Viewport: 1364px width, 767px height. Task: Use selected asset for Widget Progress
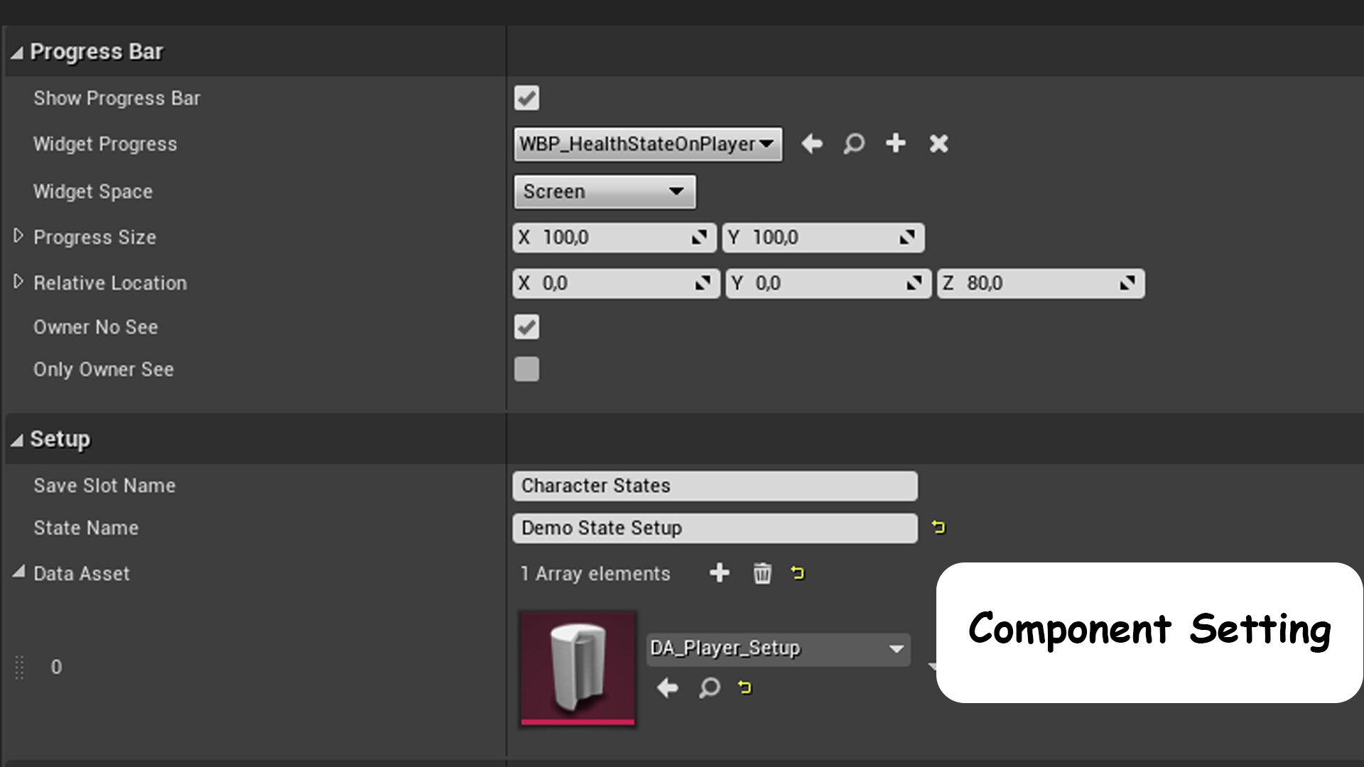[x=812, y=143]
